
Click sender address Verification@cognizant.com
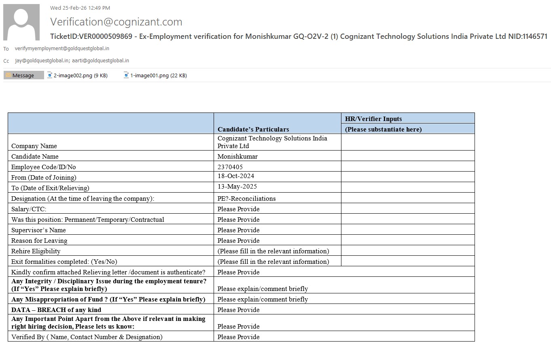tap(116, 22)
